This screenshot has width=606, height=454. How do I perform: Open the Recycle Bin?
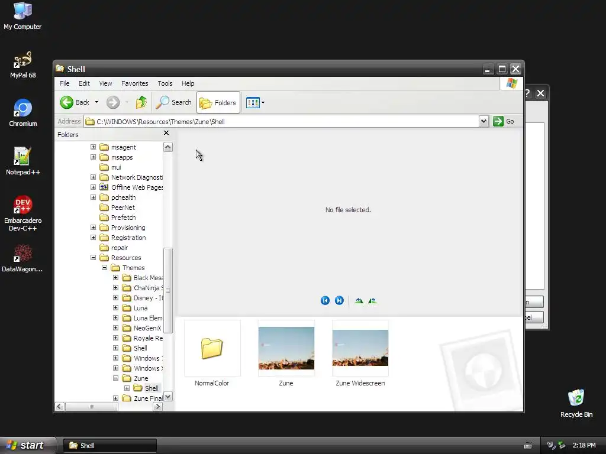coord(576,403)
